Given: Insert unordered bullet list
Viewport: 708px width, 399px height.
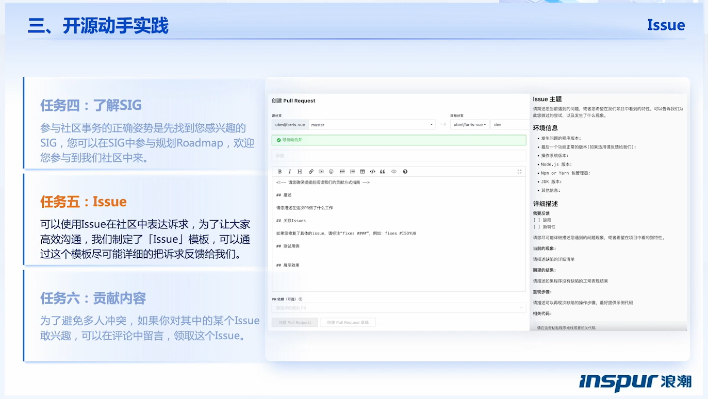Looking at the screenshot, I should 342,172.
